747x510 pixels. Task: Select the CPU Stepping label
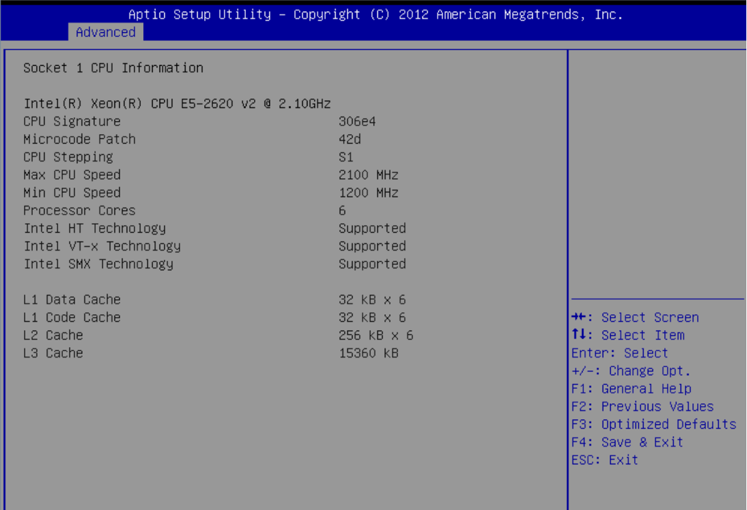(68, 157)
